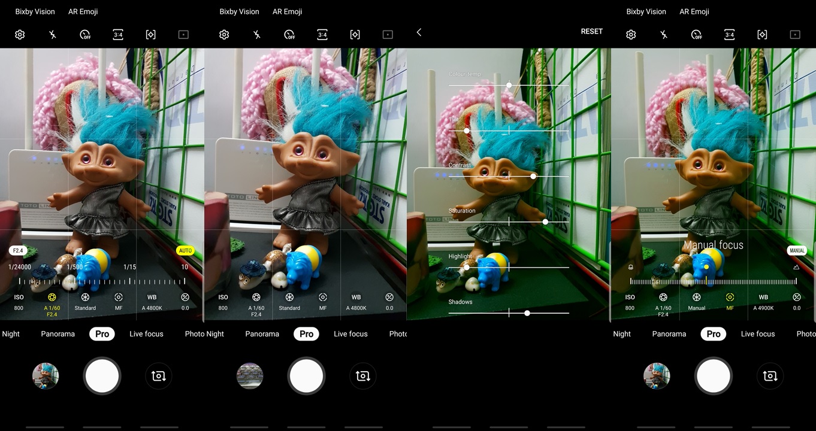Toggle flash icon in the shutter-speed slider screen
Viewport: 816px width, 431px height.
coord(53,35)
